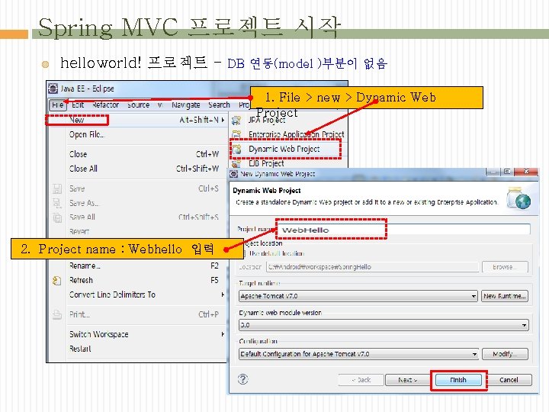Click the Next button in wizard
Screen dimensions: 549x412
click(408, 380)
